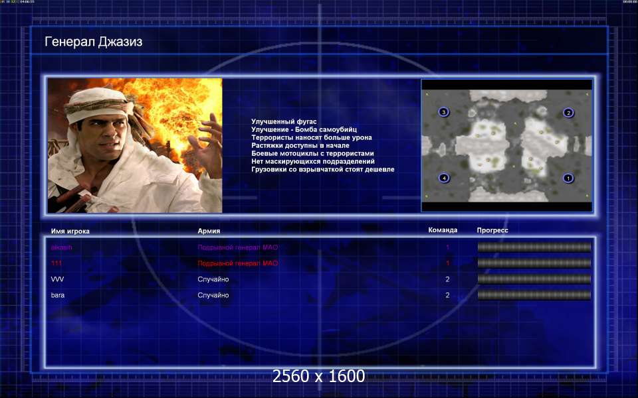This screenshot has width=638, height=398.
Task: Select player name VVV in list
Action: point(57,279)
